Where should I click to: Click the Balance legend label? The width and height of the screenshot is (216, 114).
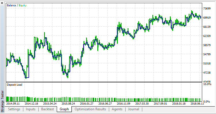pyautogui.click(x=12, y=5)
